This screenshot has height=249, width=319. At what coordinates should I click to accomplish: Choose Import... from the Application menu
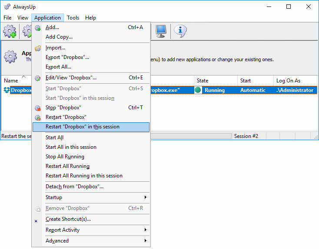coord(91,48)
